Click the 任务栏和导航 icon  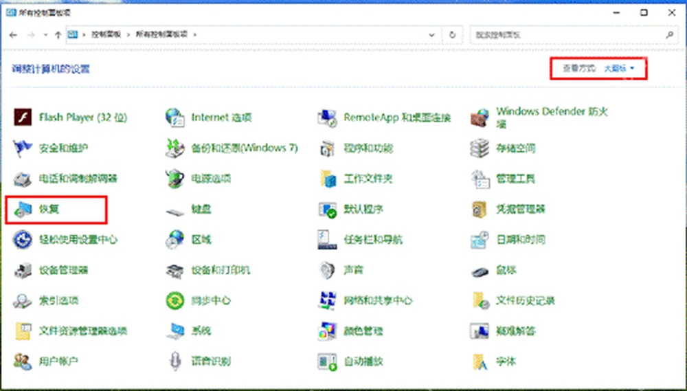click(327, 239)
